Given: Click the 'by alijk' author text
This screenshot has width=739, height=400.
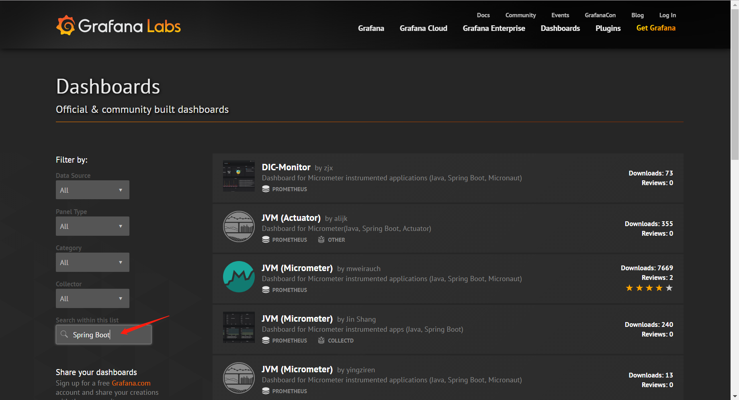Looking at the screenshot, I should (336, 218).
